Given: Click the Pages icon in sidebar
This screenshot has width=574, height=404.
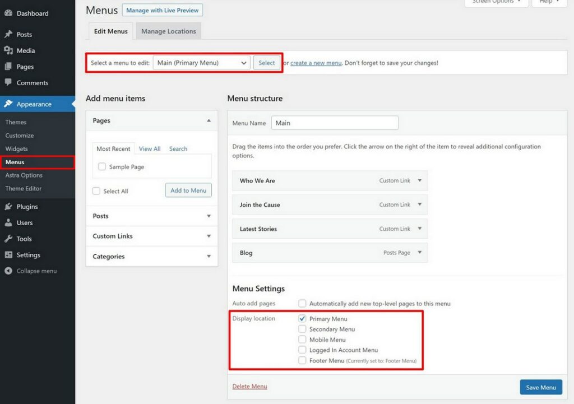Looking at the screenshot, I should (8, 67).
